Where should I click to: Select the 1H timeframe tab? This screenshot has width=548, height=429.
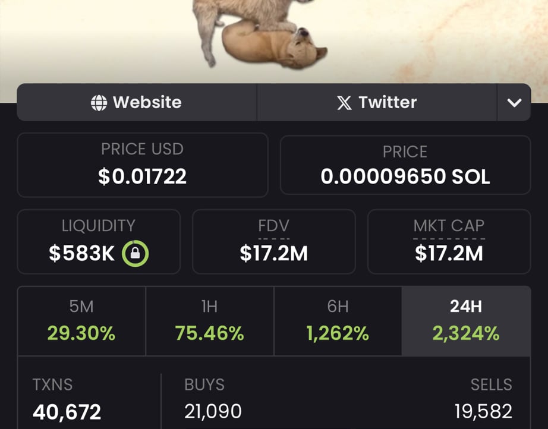[210, 321]
